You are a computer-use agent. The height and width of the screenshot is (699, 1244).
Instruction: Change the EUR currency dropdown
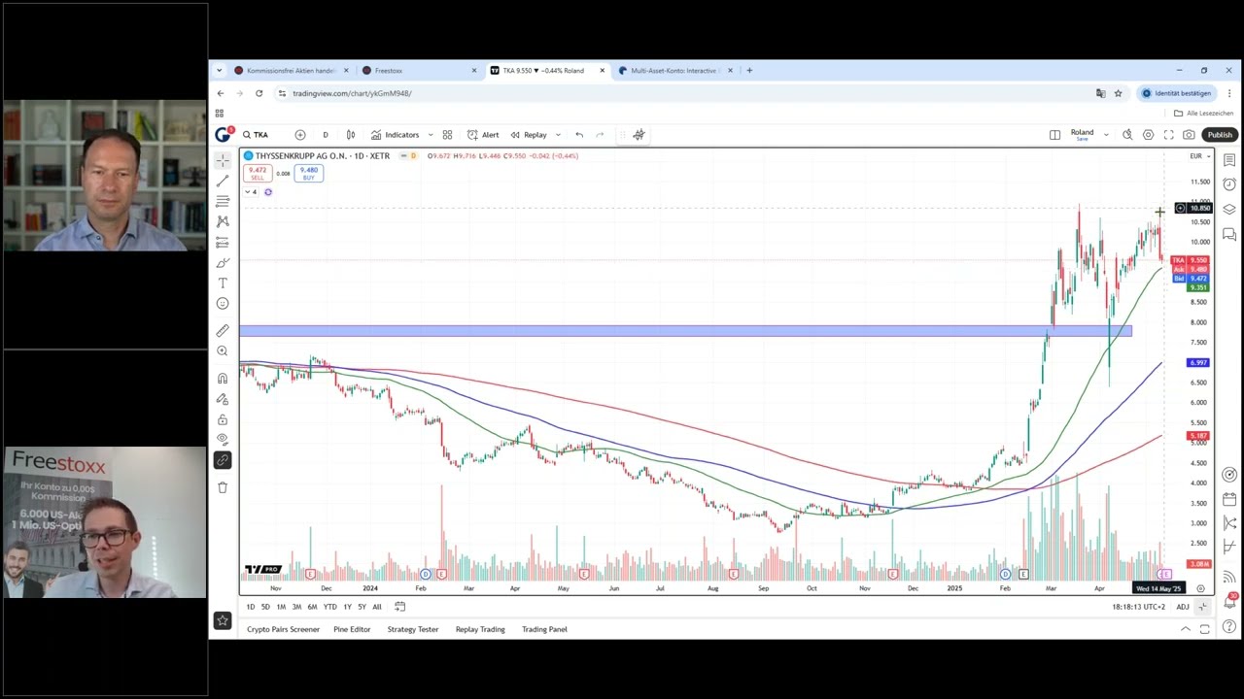(x=1199, y=156)
